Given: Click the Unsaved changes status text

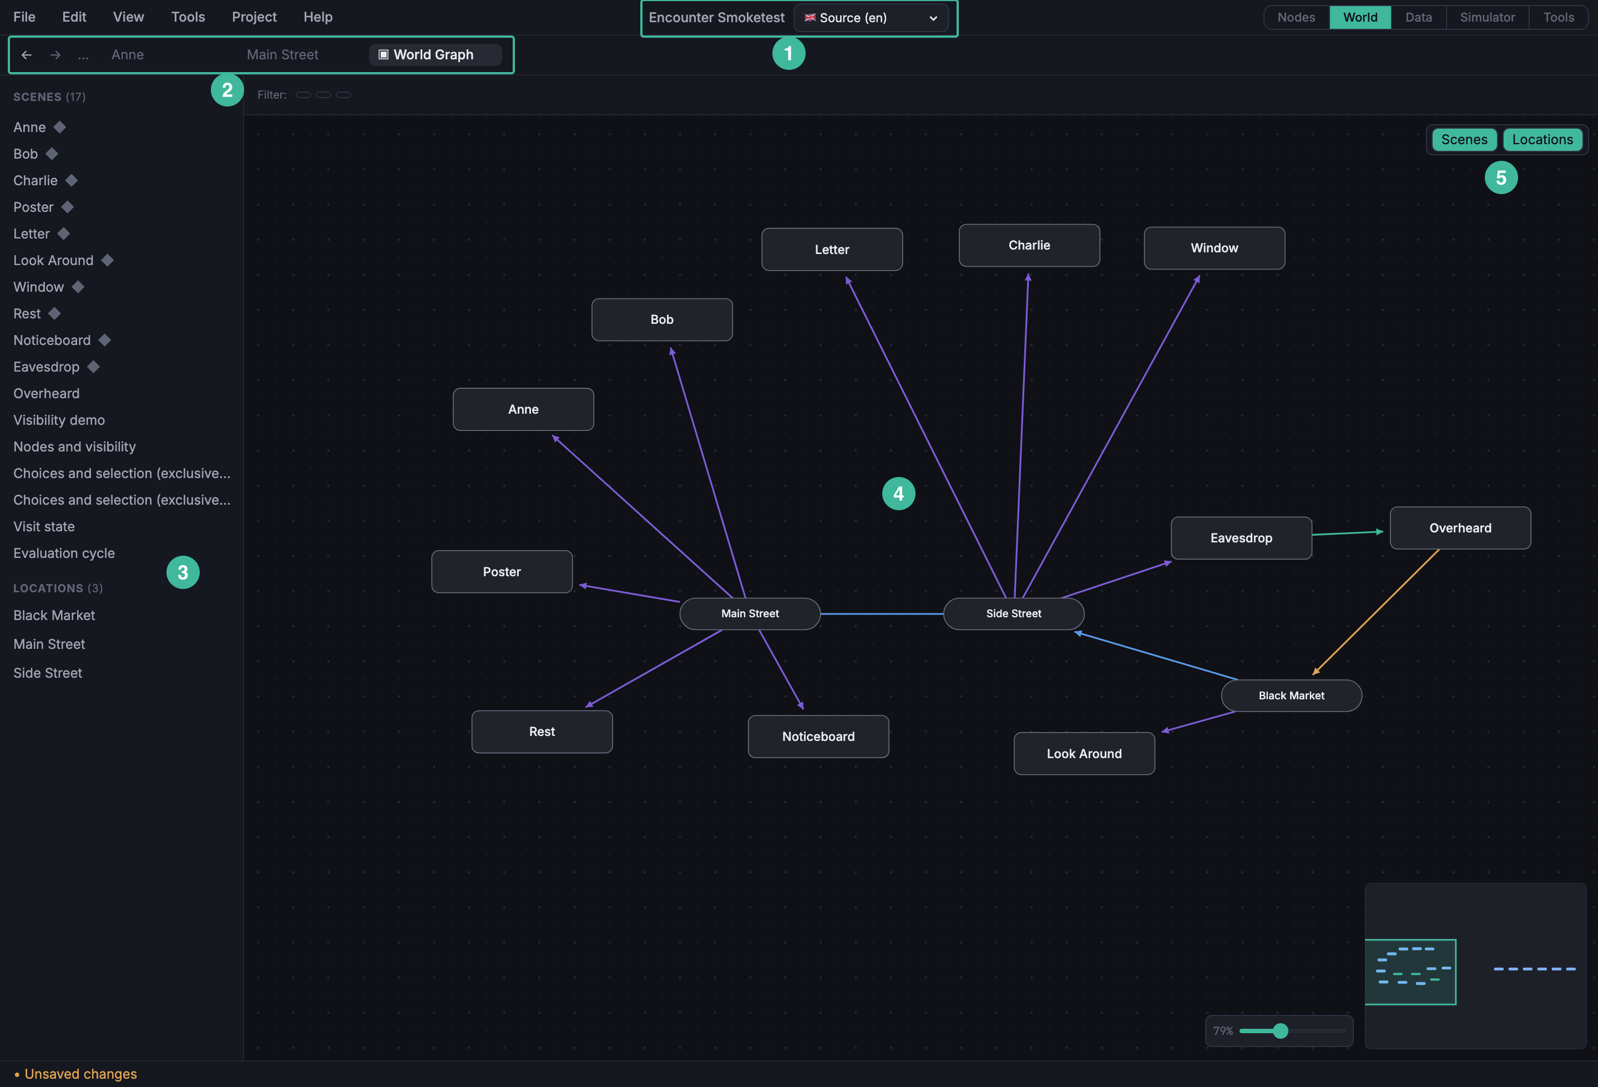Looking at the screenshot, I should click(80, 1074).
